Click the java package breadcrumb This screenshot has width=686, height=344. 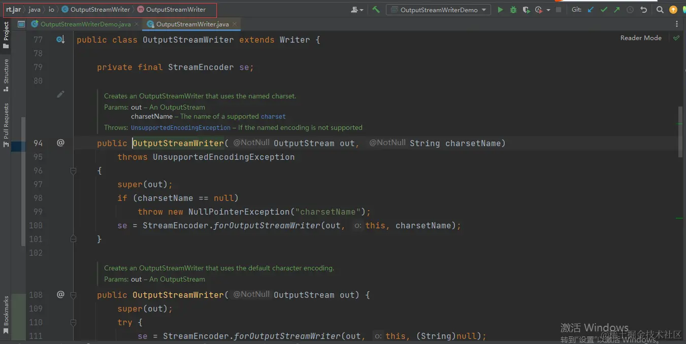pyautogui.click(x=35, y=10)
